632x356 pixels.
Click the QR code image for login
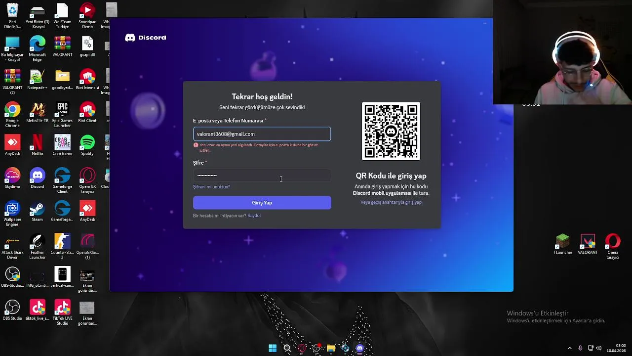(391, 131)
